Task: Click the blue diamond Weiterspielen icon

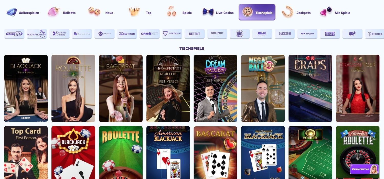Action: tap(12, 12)
